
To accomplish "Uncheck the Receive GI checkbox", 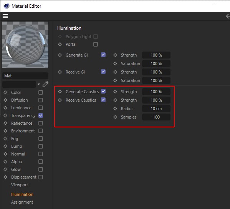I will (103, 72).
